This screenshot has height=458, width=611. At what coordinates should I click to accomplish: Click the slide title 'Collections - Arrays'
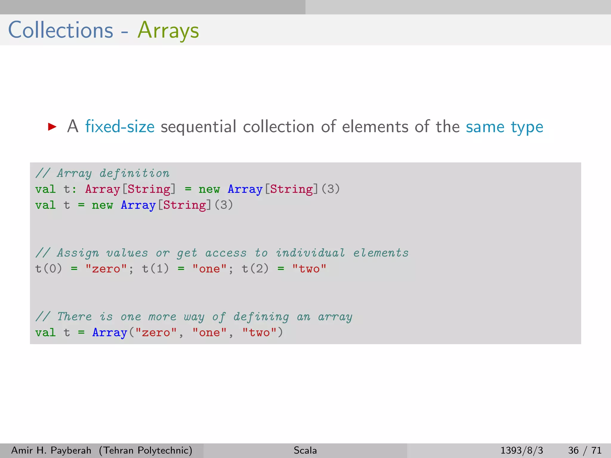click(104, 30)
